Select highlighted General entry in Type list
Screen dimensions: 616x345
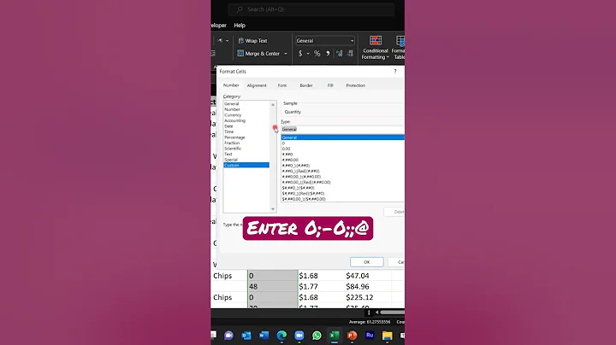tap(342, 137)
